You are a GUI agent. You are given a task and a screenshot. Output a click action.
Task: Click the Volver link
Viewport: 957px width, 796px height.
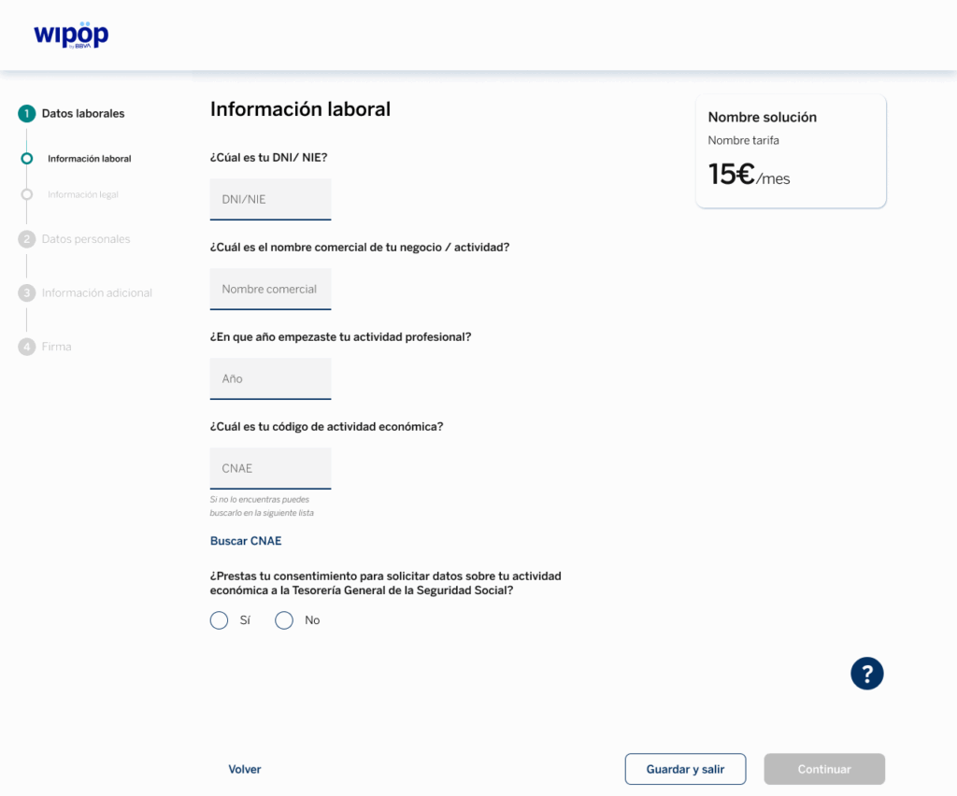coord(245,770)
